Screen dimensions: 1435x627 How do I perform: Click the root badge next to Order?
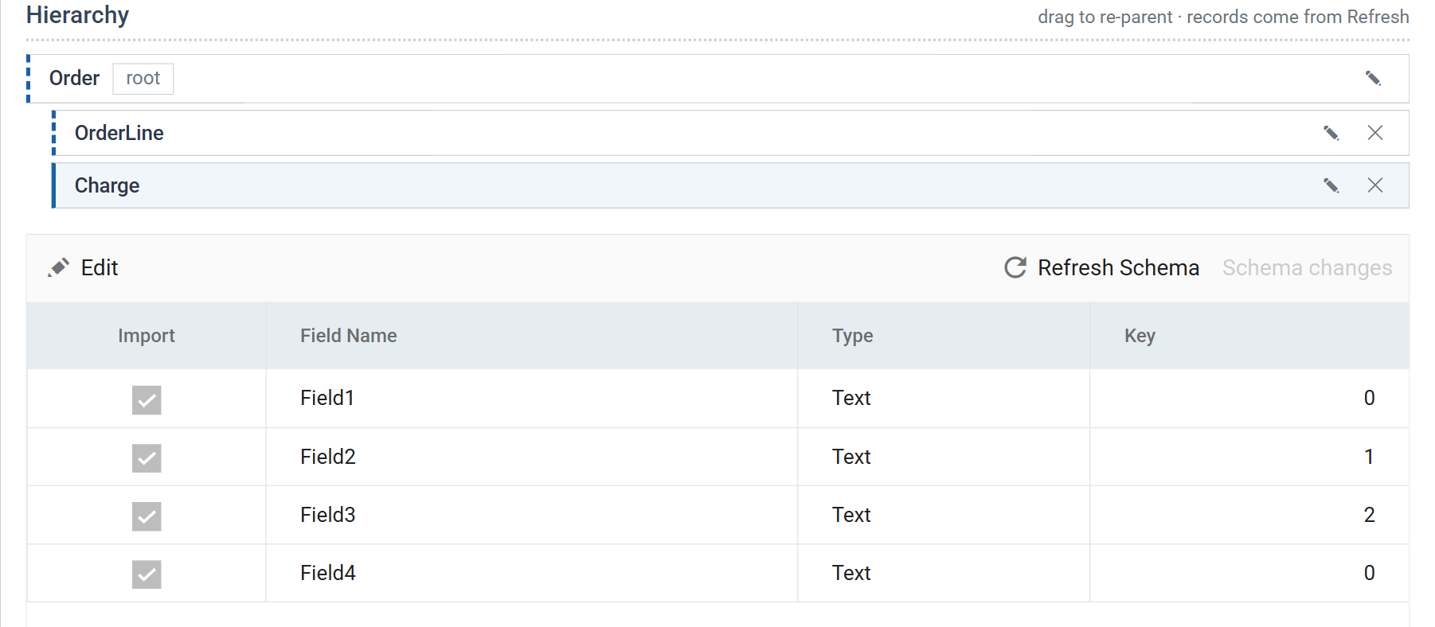click(x=143, y=79)
